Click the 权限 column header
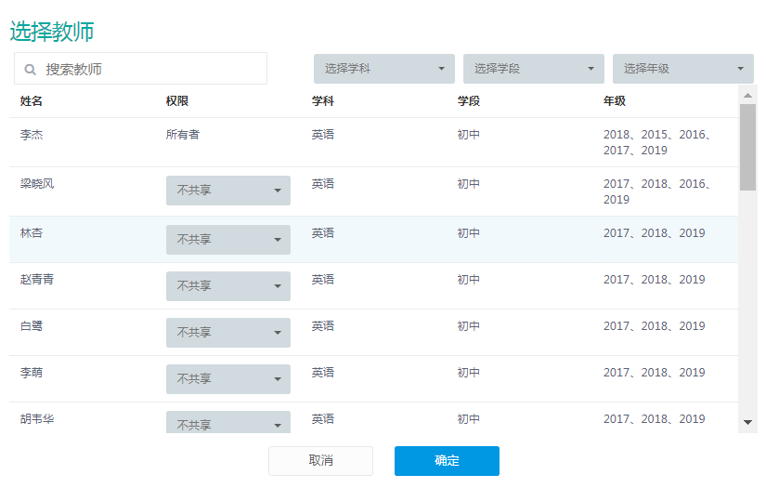The height and width of the screenshot is (488, 766). click(x=176, y=101)
